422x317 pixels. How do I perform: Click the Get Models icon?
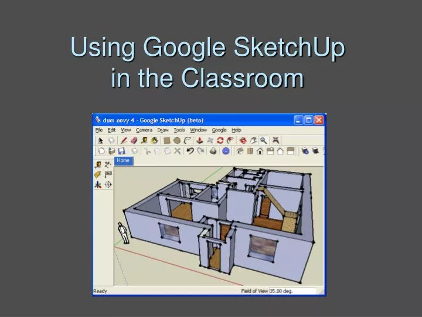305,151
